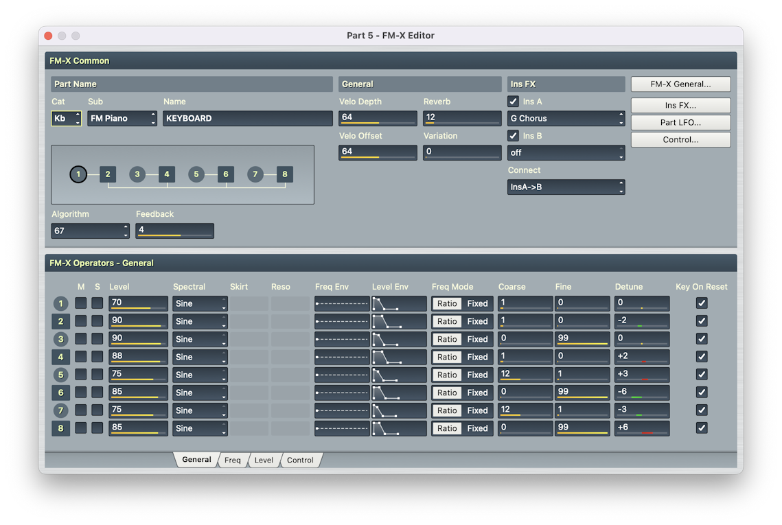782x525 pixels.
Task: Disable the Ins A checkbox
Action: [x=513, y=102]
